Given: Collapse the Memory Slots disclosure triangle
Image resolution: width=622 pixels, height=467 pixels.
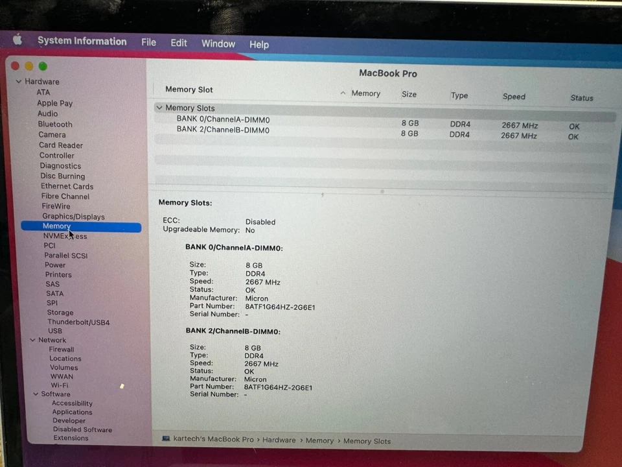Looking at the screenshot, I should 159,108.
